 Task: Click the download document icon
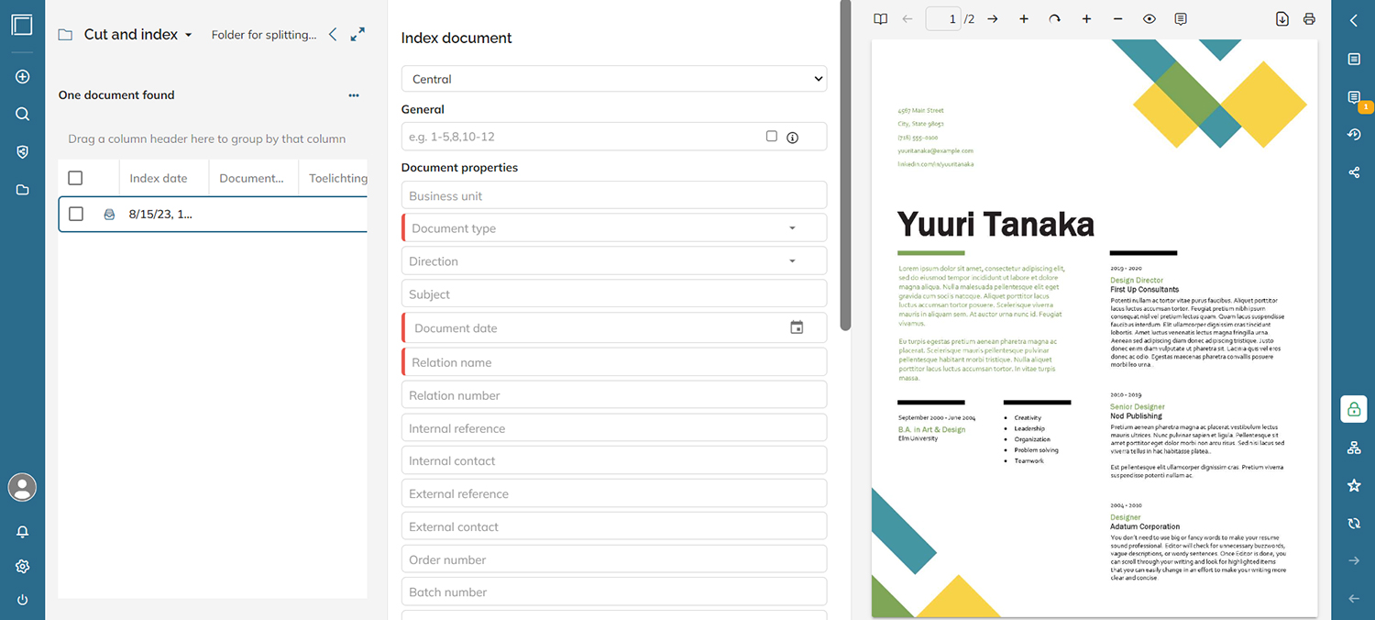(x=1281, y=19)
